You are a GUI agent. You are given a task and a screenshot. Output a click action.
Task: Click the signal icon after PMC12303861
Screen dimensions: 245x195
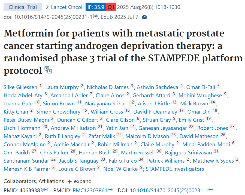point(110,190)
